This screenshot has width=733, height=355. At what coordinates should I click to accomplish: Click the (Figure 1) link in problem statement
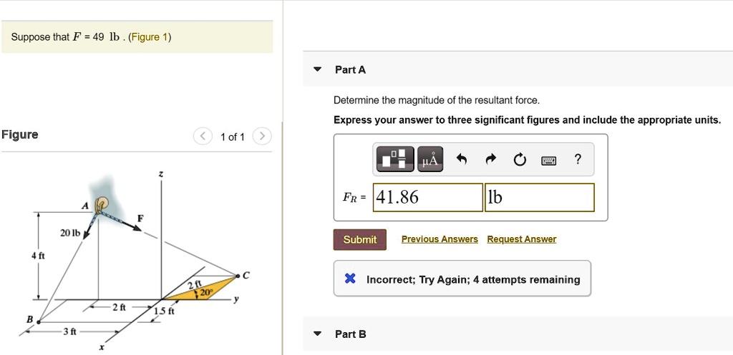point(150,37)
